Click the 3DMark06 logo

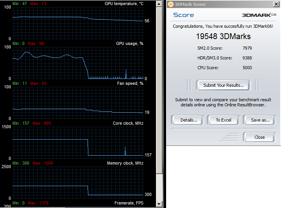(259, 15)
